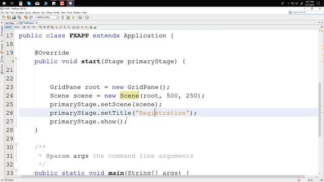Click the editor Find Selection magnifier icon

pos(40,27)
